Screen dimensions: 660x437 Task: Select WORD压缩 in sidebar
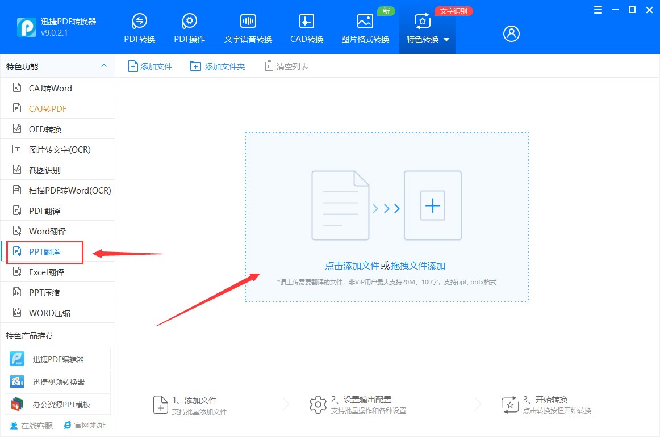(58, 313)
